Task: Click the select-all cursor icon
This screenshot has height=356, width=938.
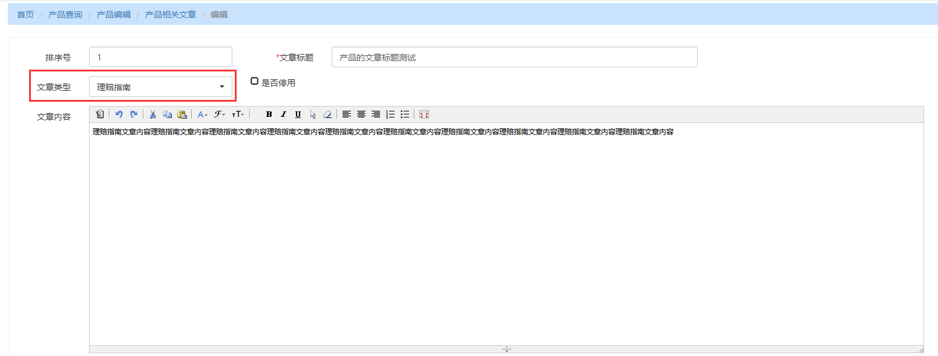Action: (x=313, y=114)
